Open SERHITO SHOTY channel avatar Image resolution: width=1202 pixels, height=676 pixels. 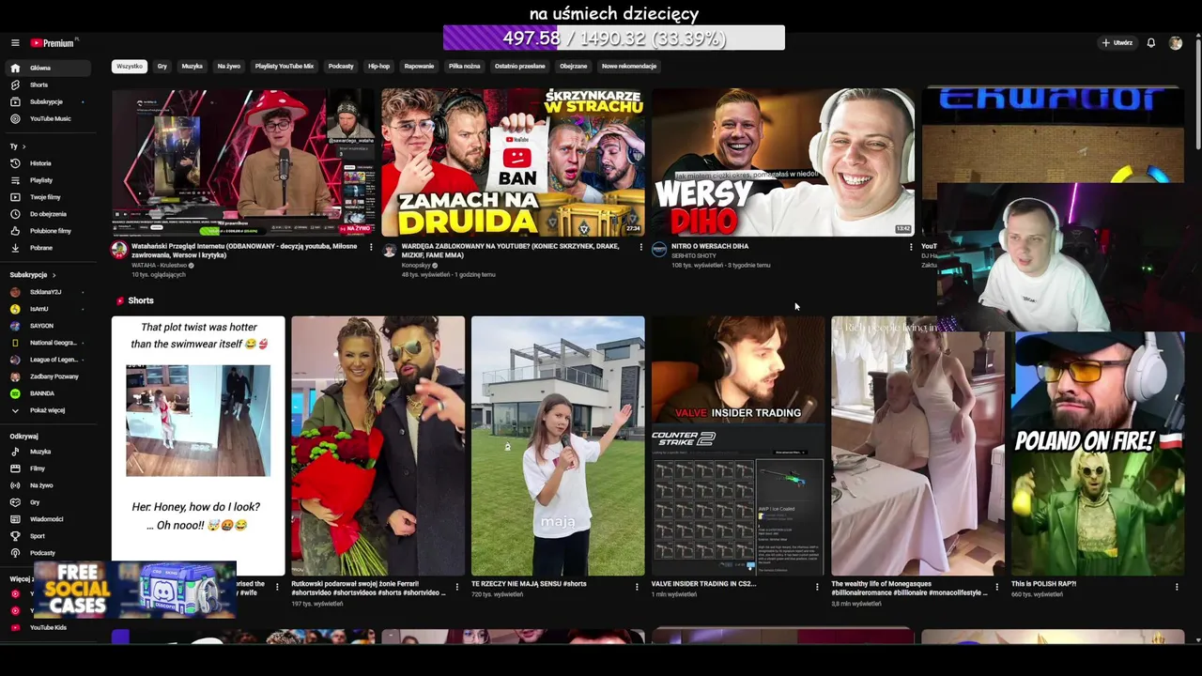pyautogui.click(x=659, y=250)
